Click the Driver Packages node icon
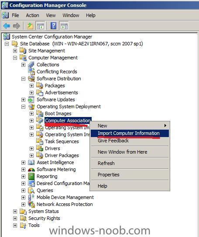The image size is (199, 237). 40,155
